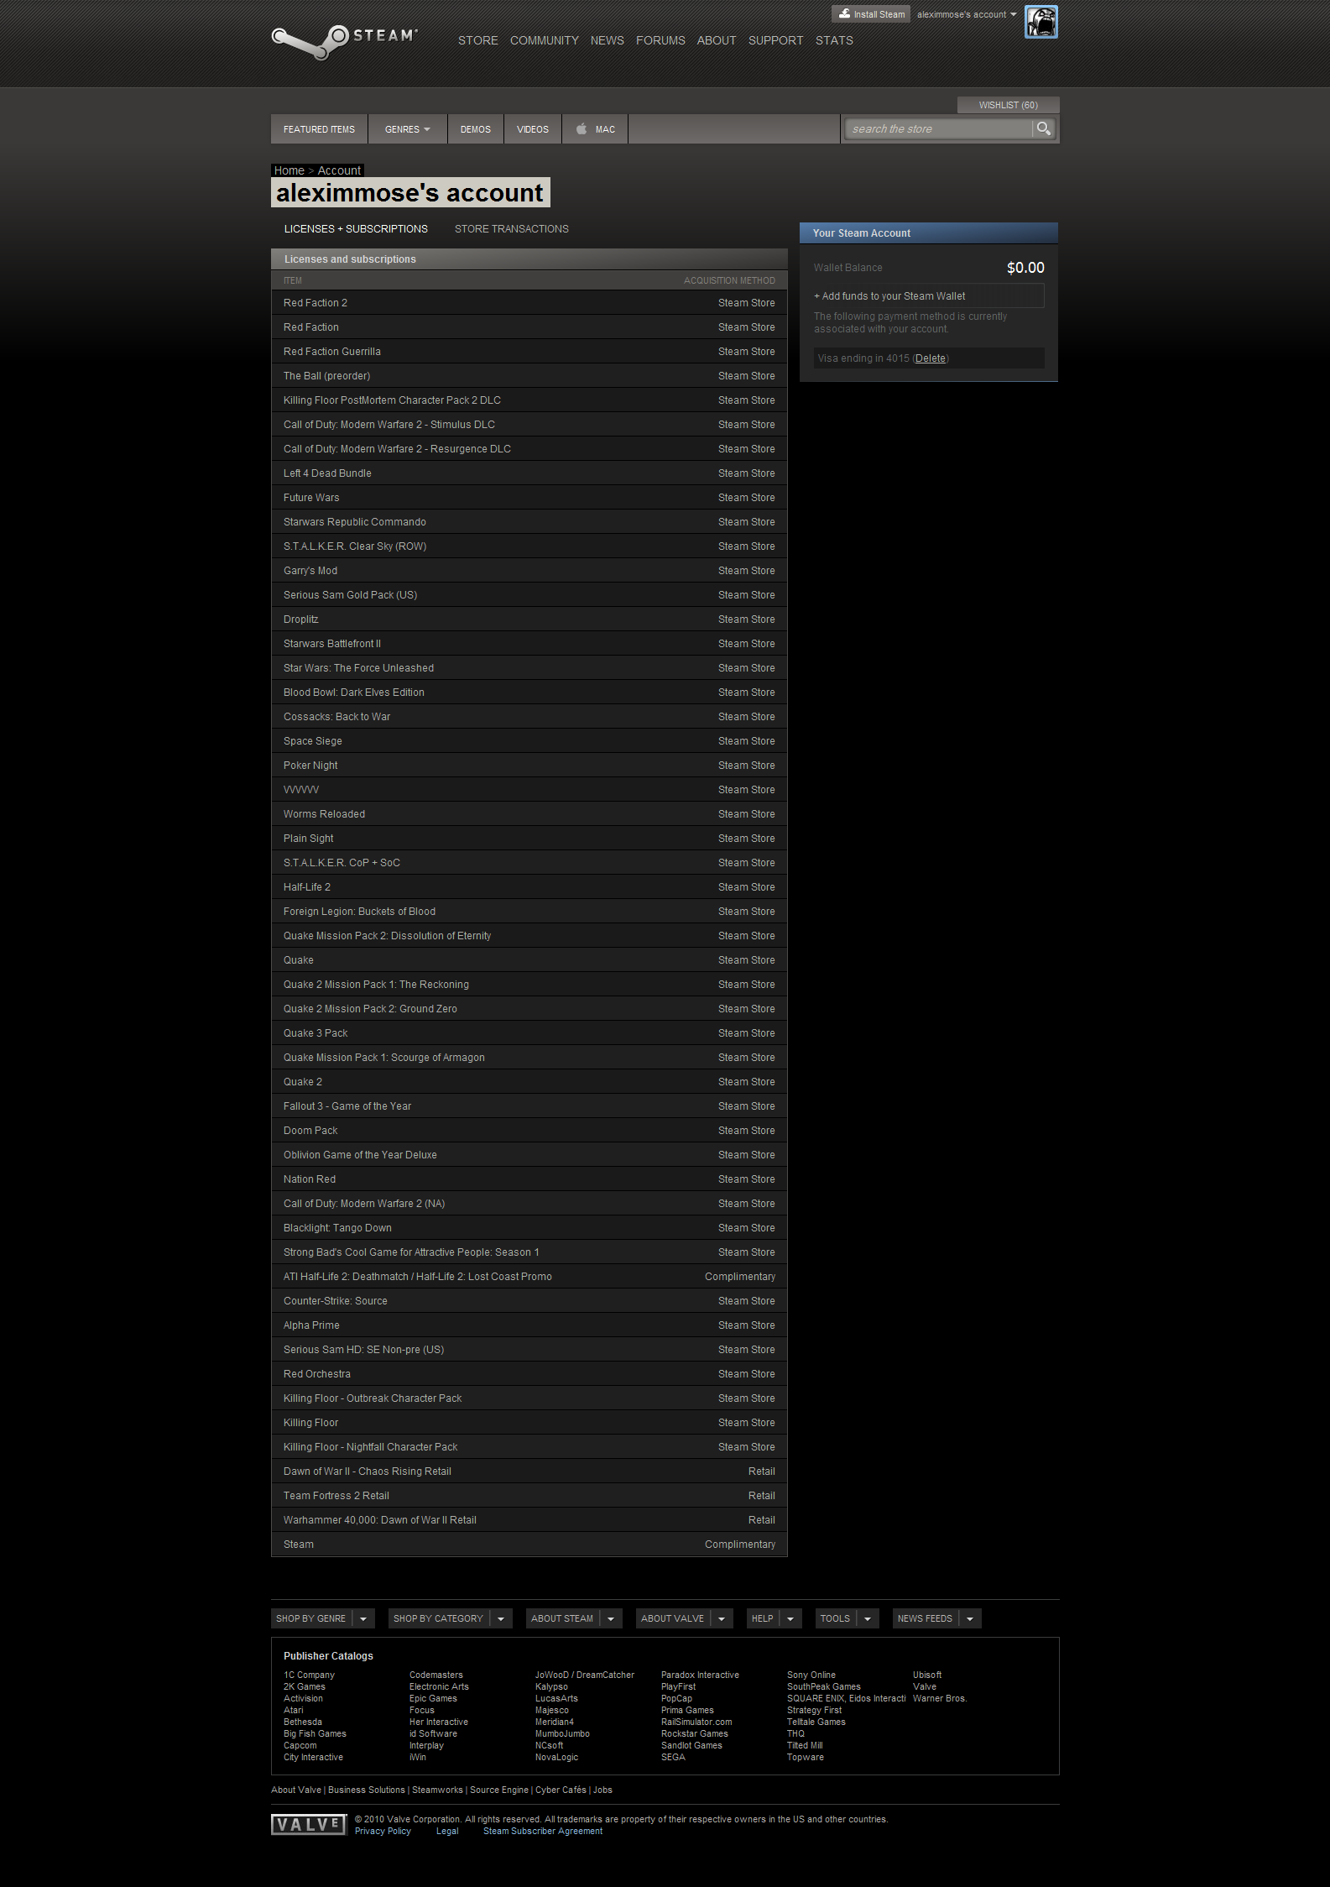
Task: Switch to the Store Transactions tab
Action: point(511,229)
